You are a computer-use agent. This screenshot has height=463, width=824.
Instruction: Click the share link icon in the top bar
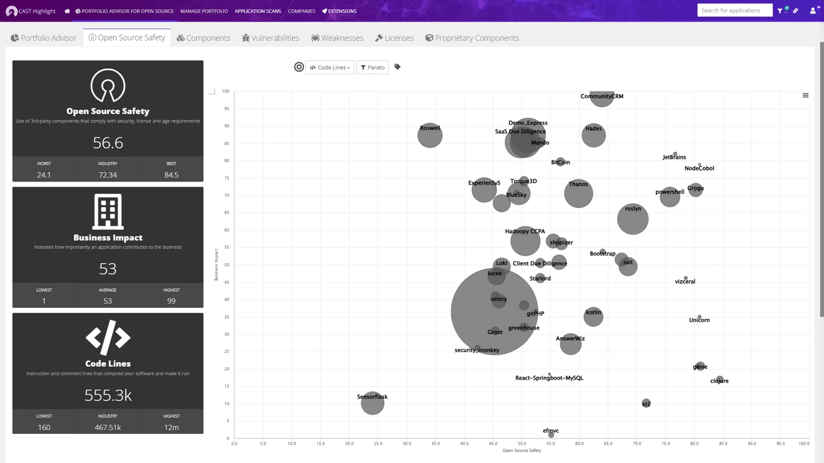796,10
